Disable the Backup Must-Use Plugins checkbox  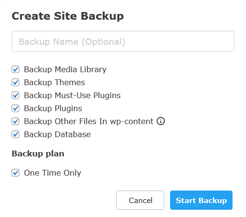point(15,95)
